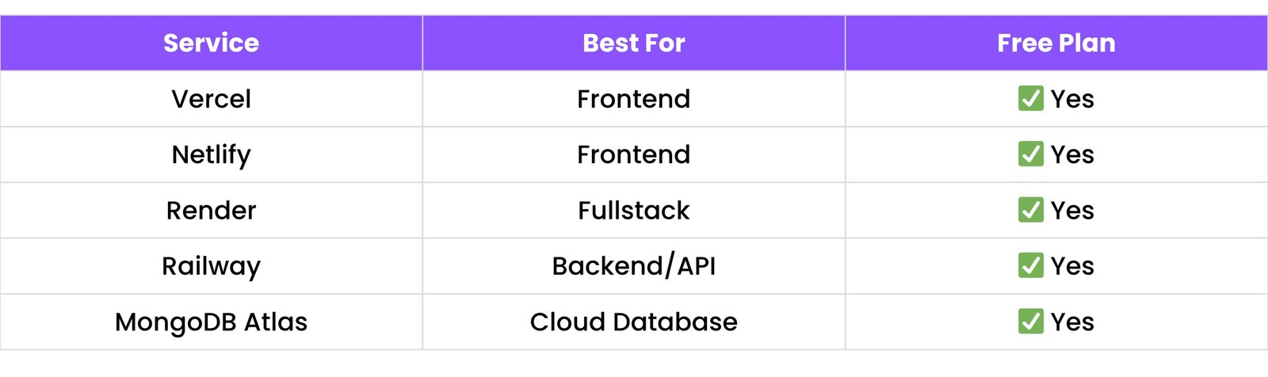The height and width of the screenshot is (377, 1268).
Task: Select the Free Plan column header
Action: coord(1056,43)
